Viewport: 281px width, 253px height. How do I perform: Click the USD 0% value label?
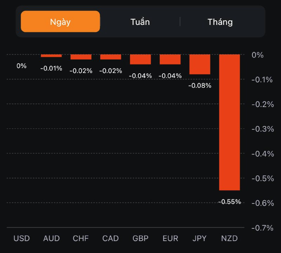[21, 66]
